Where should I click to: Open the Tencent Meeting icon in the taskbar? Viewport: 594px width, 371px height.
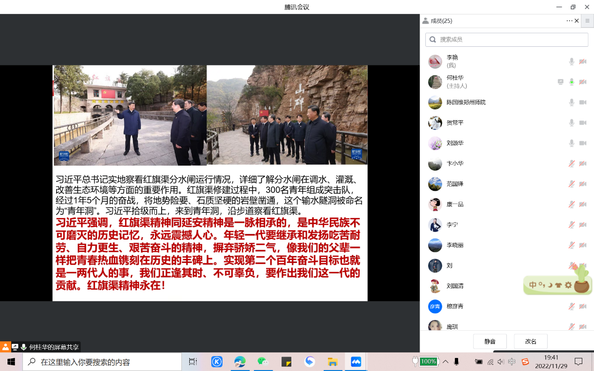pyautogui.click(x=356, y=362)
